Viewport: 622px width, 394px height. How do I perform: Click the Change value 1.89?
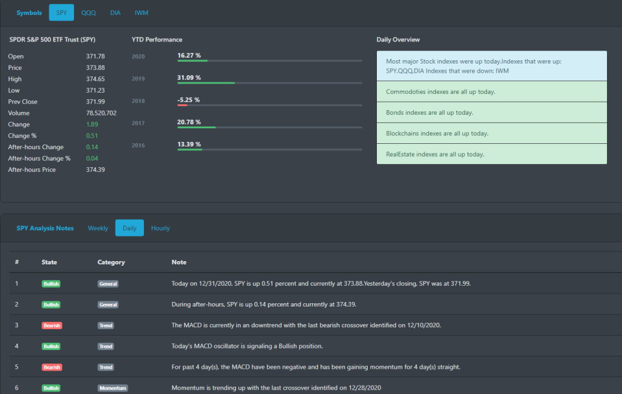tap(92, 124)
